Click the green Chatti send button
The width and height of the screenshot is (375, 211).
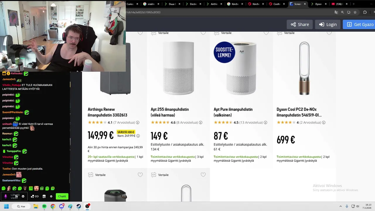coord(62,196)
